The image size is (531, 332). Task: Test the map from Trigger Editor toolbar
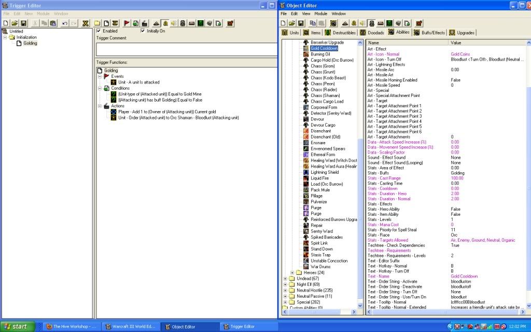(230, 23)
